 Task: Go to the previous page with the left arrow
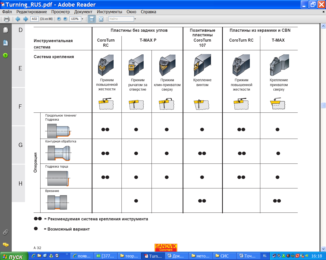pyautogui.click(x=18, y=19)
